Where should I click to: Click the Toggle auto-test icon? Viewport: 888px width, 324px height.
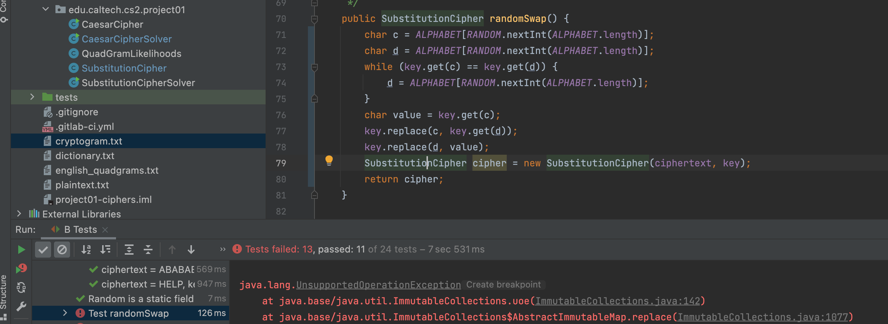pyautogui.click(x=21, y=288)
